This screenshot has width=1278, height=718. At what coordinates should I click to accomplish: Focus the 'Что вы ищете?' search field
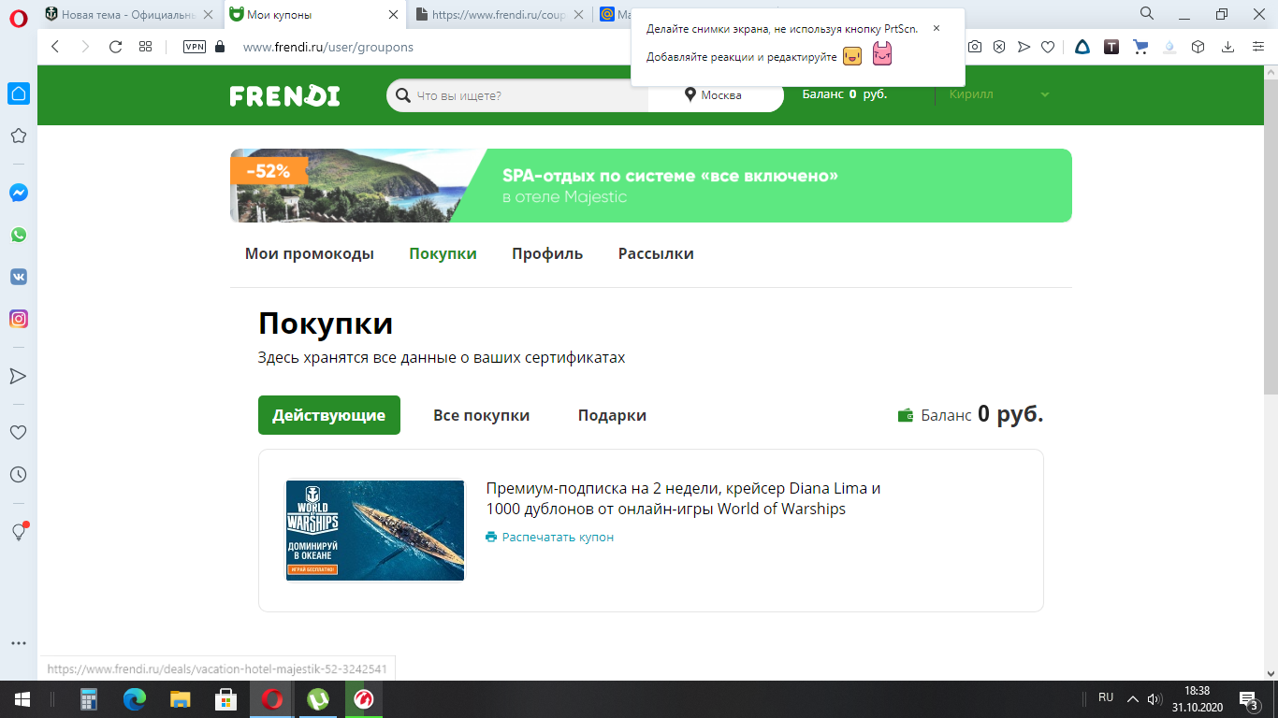(x=517, y=95)
